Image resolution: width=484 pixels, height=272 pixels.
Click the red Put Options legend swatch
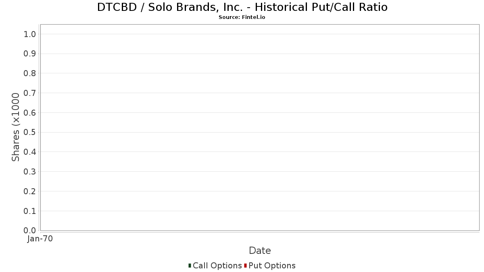tap(245, 266)
